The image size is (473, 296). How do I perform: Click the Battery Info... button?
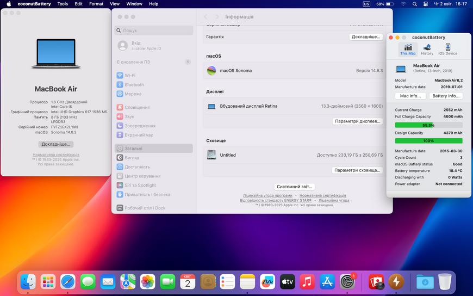click(x=446, y=96)
